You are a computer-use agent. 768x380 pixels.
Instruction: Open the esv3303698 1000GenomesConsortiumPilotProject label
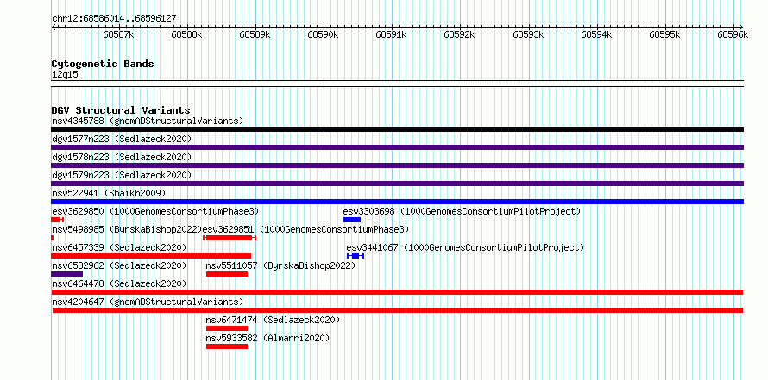(462, 211)
